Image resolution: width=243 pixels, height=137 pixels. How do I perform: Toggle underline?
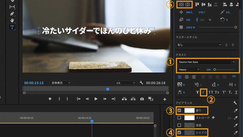point(236,92)
